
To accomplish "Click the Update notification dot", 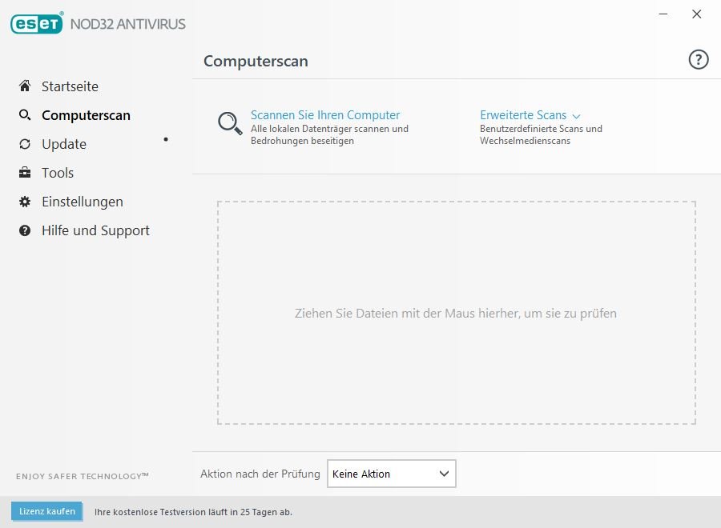I will (166, 139).
